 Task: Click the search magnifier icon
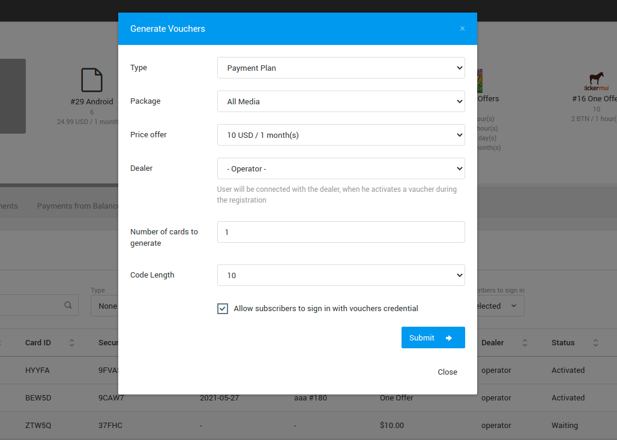tap(68, 305)
